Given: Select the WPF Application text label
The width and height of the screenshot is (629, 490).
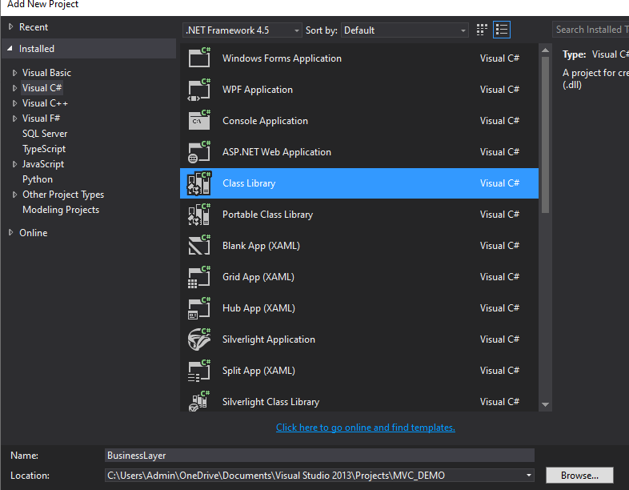Looking at the screenshot, I should tap(258, 90).
